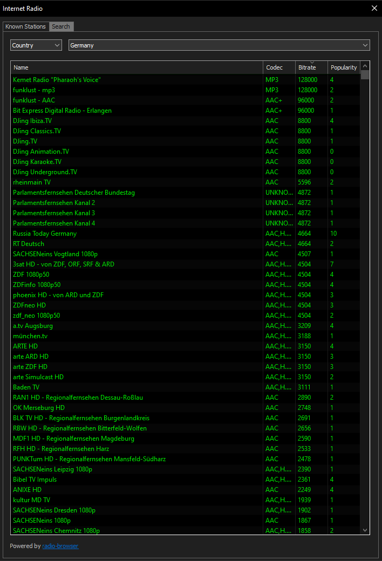Click the scrollbar up arrow
Image resolution: width=382 pixels, height=561 pixels.
tap(365, 66)
